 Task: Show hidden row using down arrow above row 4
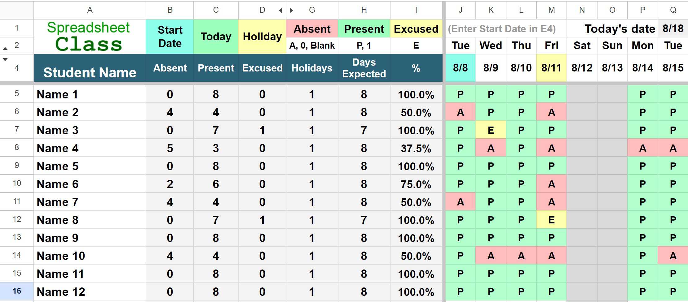(x=5, y=59)
